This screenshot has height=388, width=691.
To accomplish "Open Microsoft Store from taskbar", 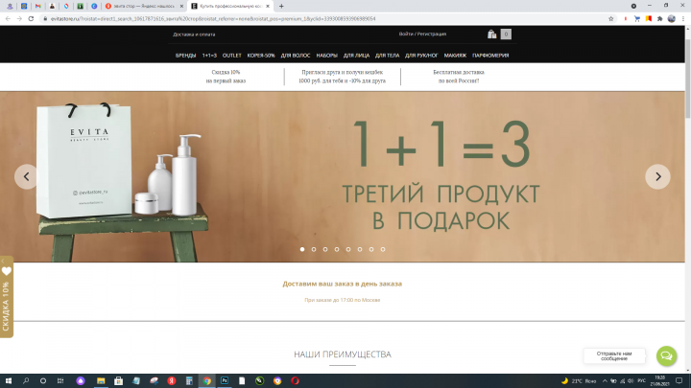I will pos(119,381).
